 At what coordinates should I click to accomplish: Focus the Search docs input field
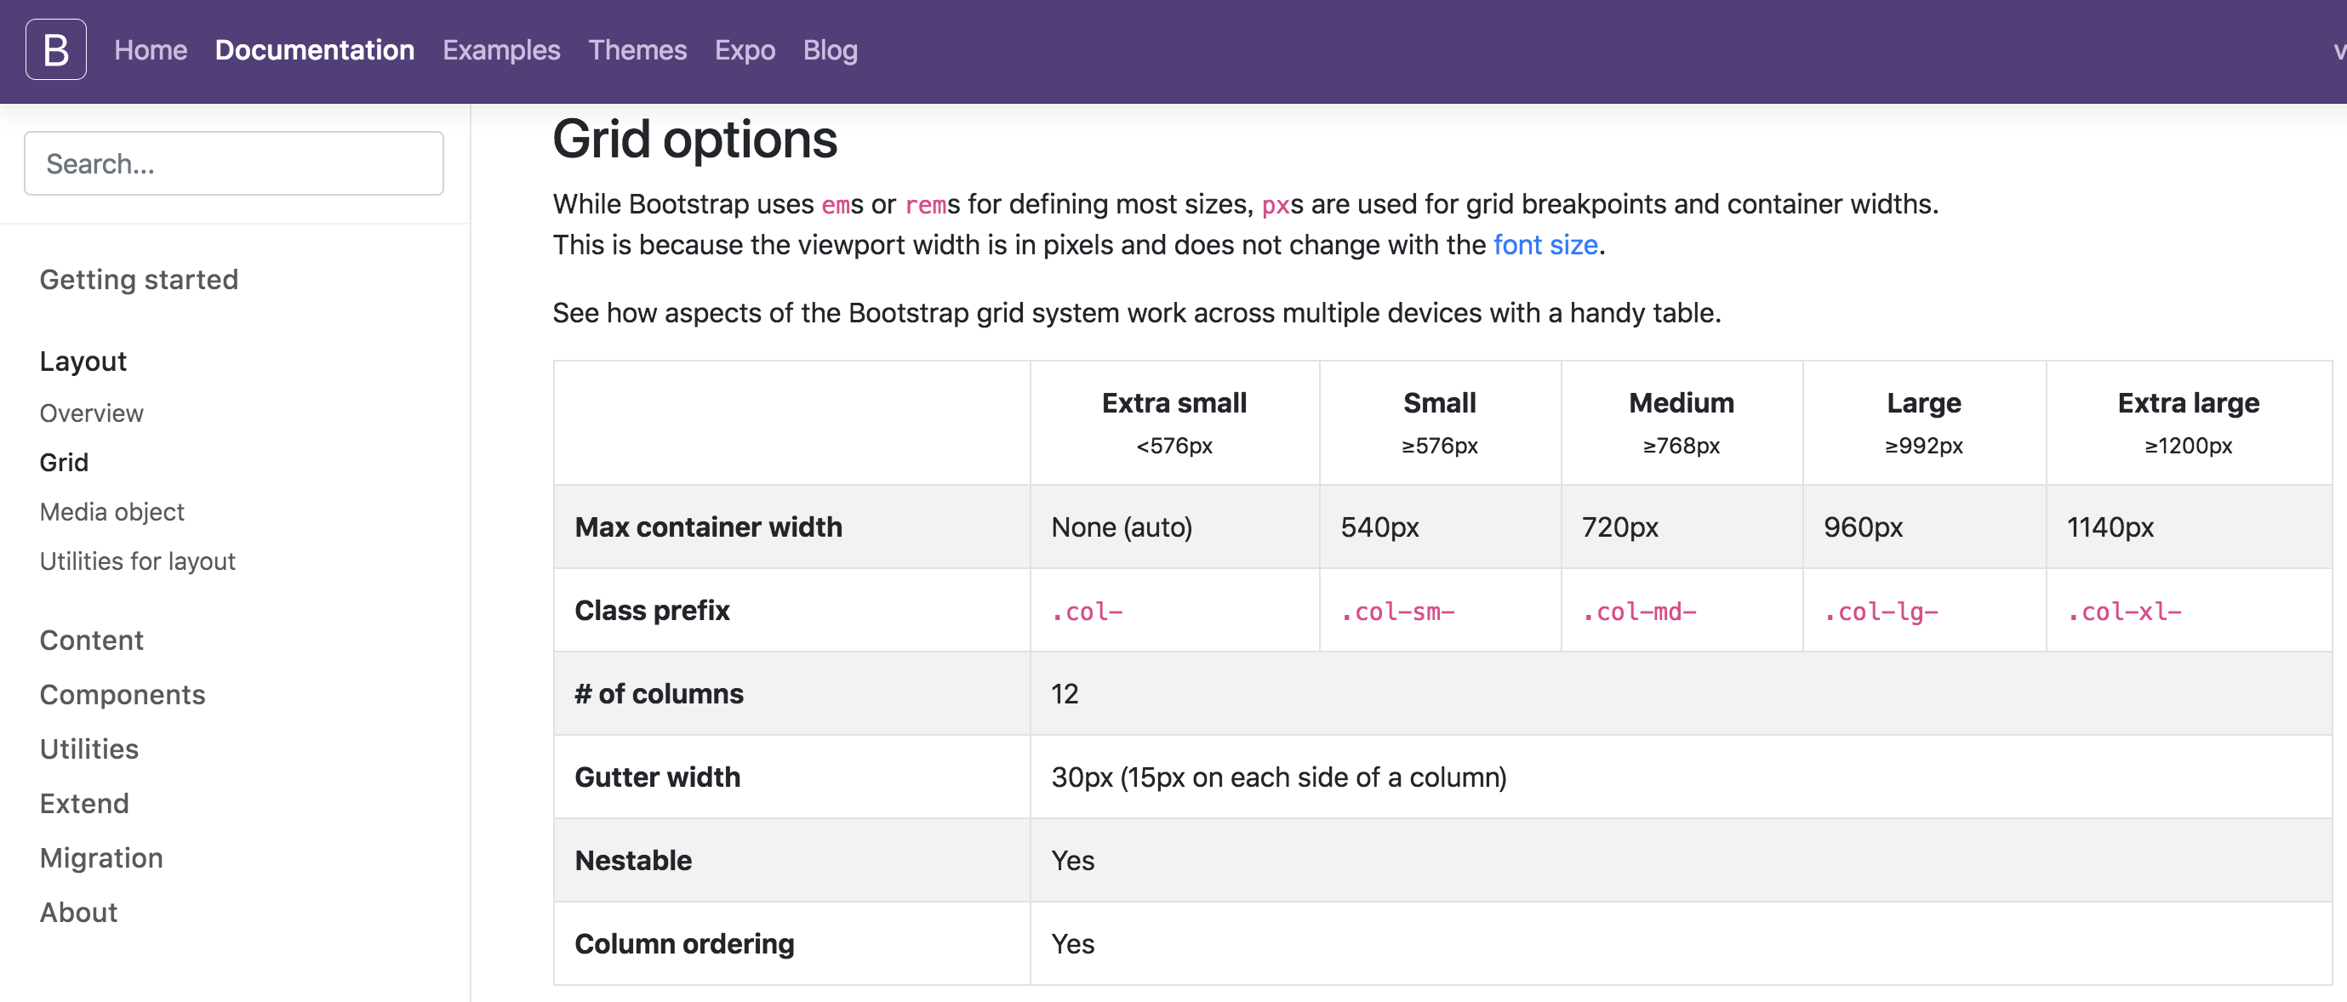(234, 163)
